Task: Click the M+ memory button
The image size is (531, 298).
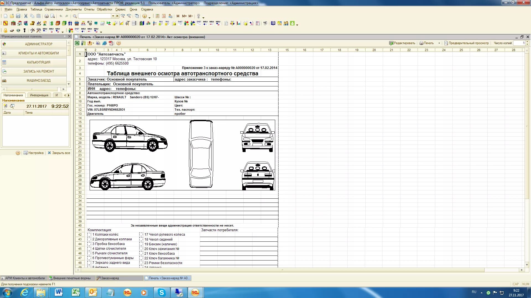Action: (x=184, y=16)
